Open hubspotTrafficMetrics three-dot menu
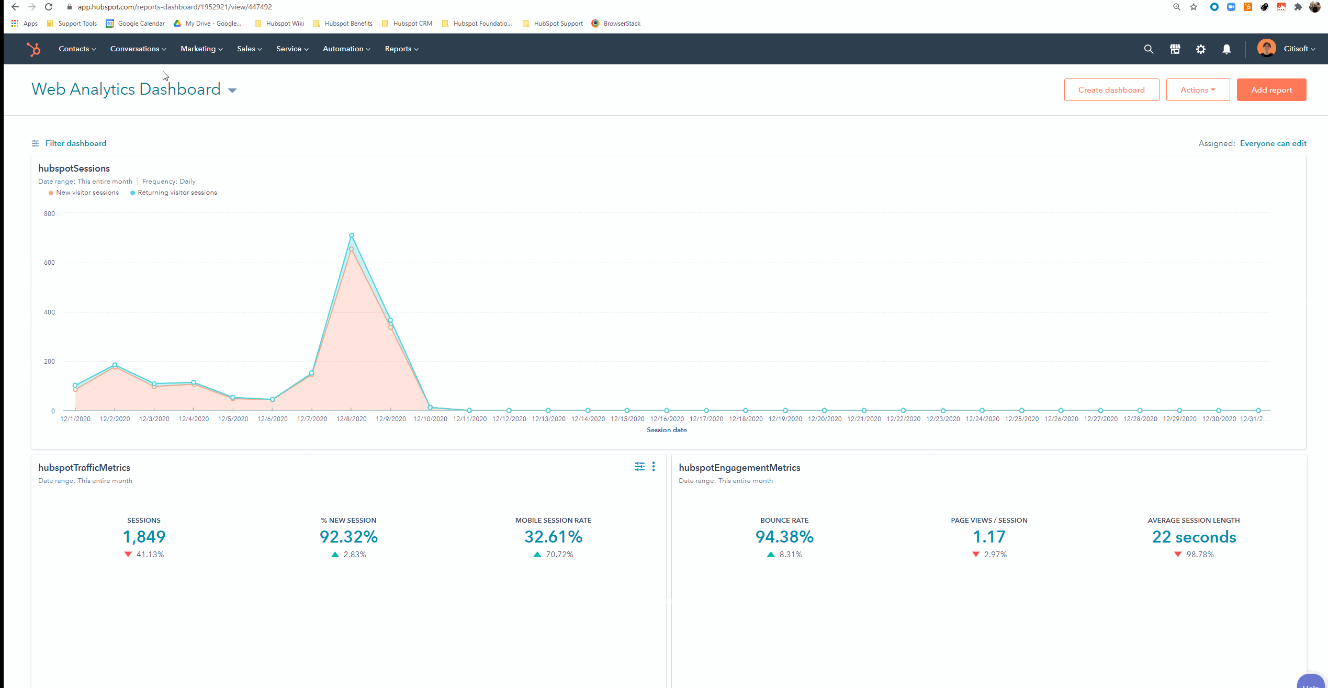1328x688 pixels. click(654, 467)
